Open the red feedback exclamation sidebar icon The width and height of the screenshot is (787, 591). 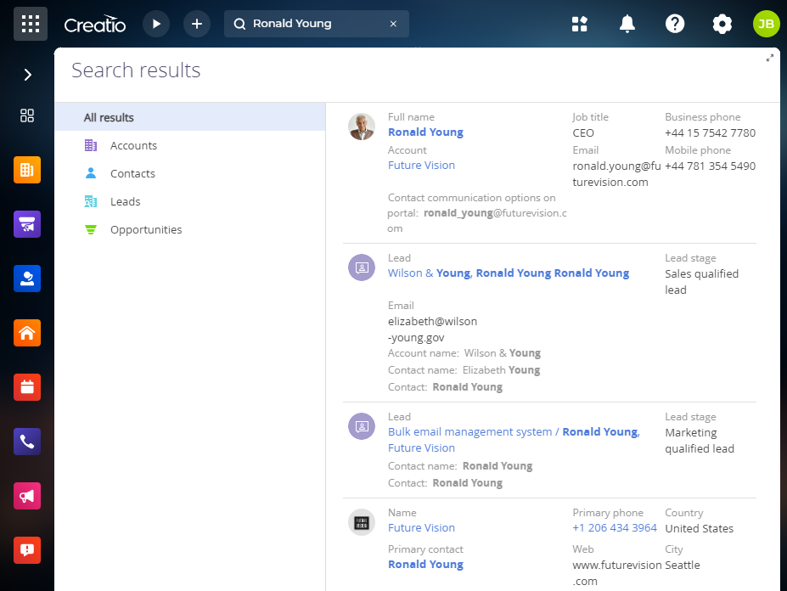pos(27,550)
